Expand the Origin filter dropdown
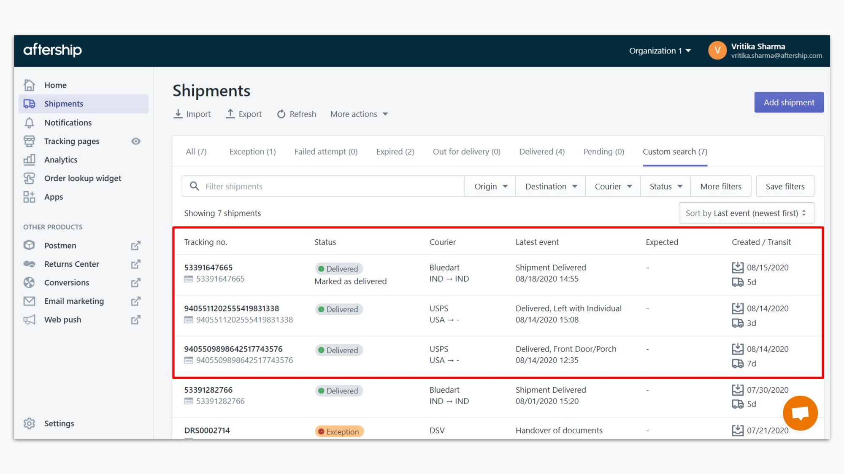Image resolution: width=844 pixels, height=474 pixels. tap(490, 186)
